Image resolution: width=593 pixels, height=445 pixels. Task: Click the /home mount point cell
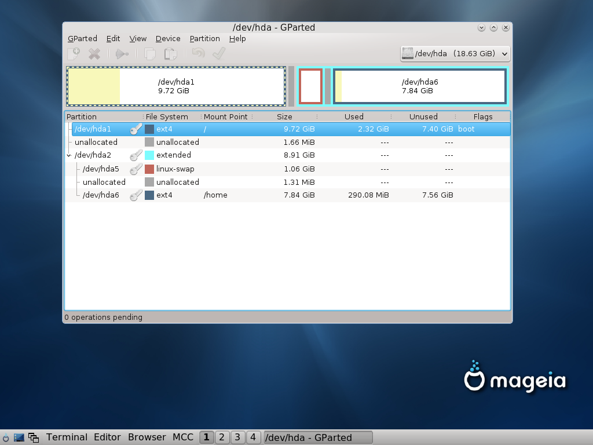215,195
